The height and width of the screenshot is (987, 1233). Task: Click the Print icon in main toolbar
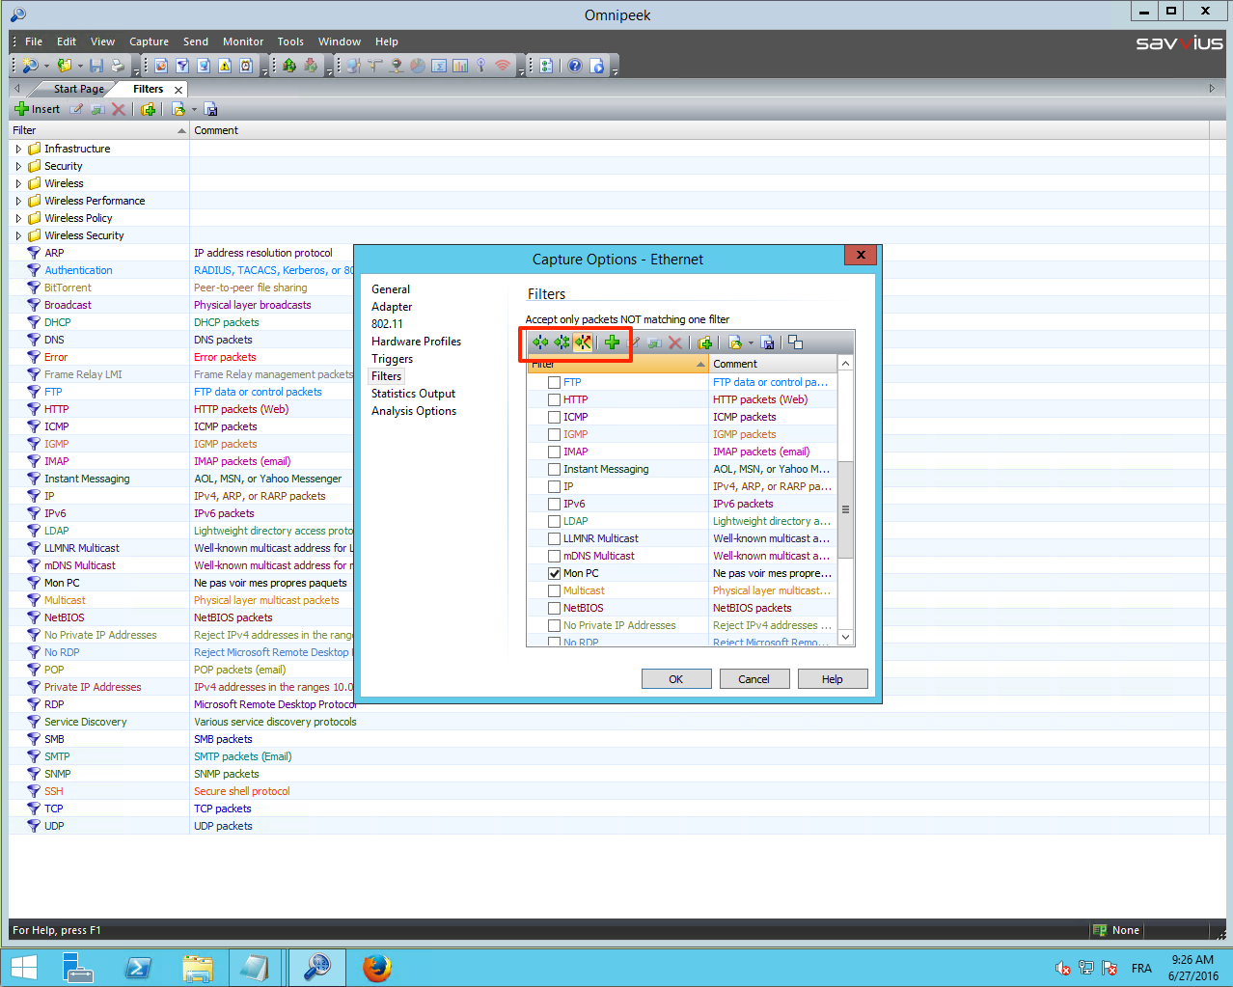118,66
